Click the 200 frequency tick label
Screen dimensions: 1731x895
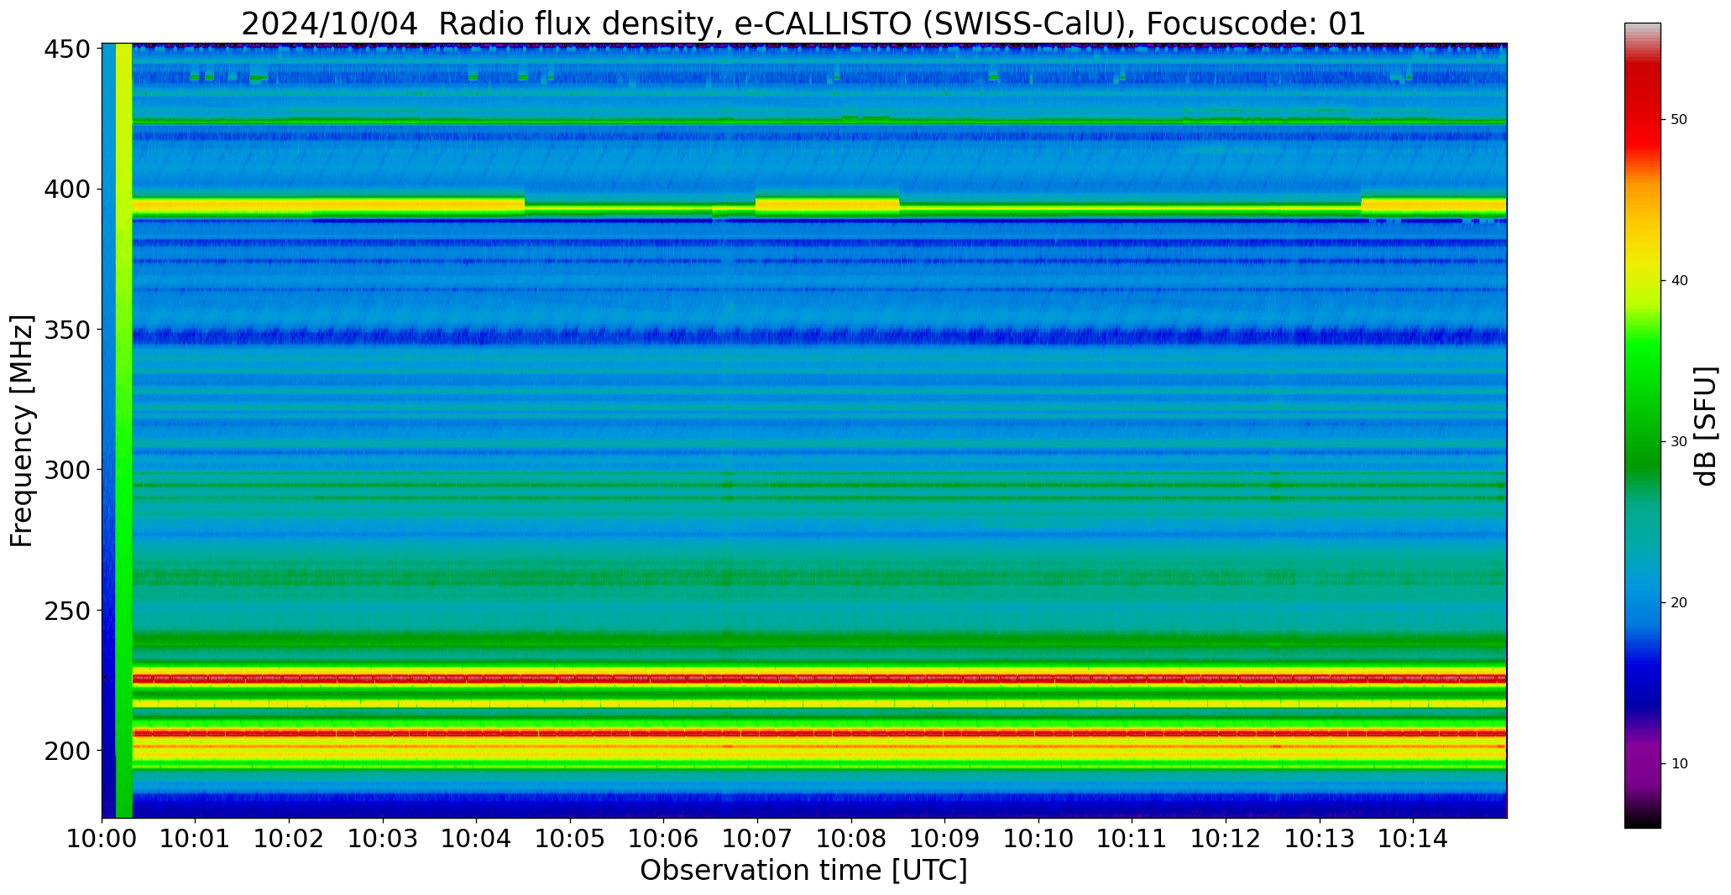[67, 750]
